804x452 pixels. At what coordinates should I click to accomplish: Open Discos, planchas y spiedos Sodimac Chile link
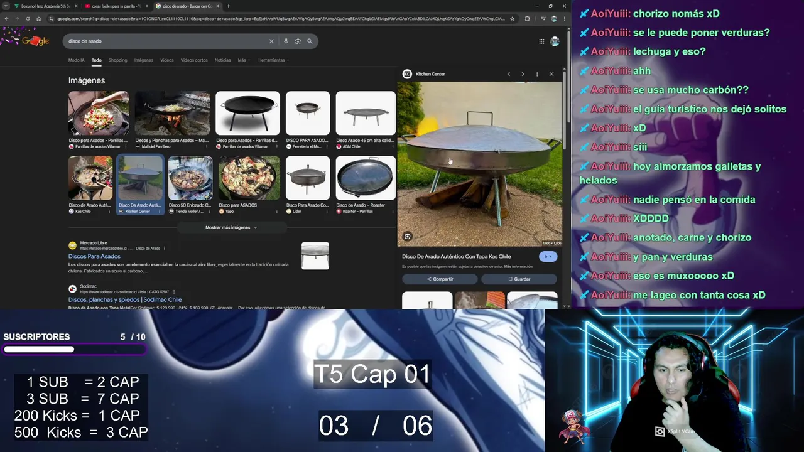[125, 300]
